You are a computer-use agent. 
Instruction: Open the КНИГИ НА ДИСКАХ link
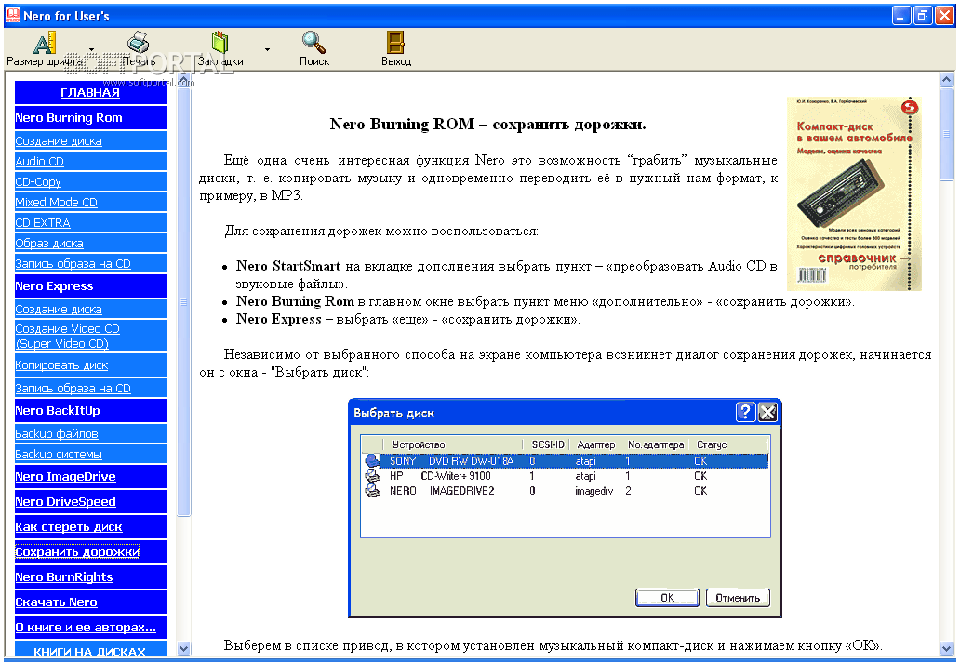[x=90, y=652]
